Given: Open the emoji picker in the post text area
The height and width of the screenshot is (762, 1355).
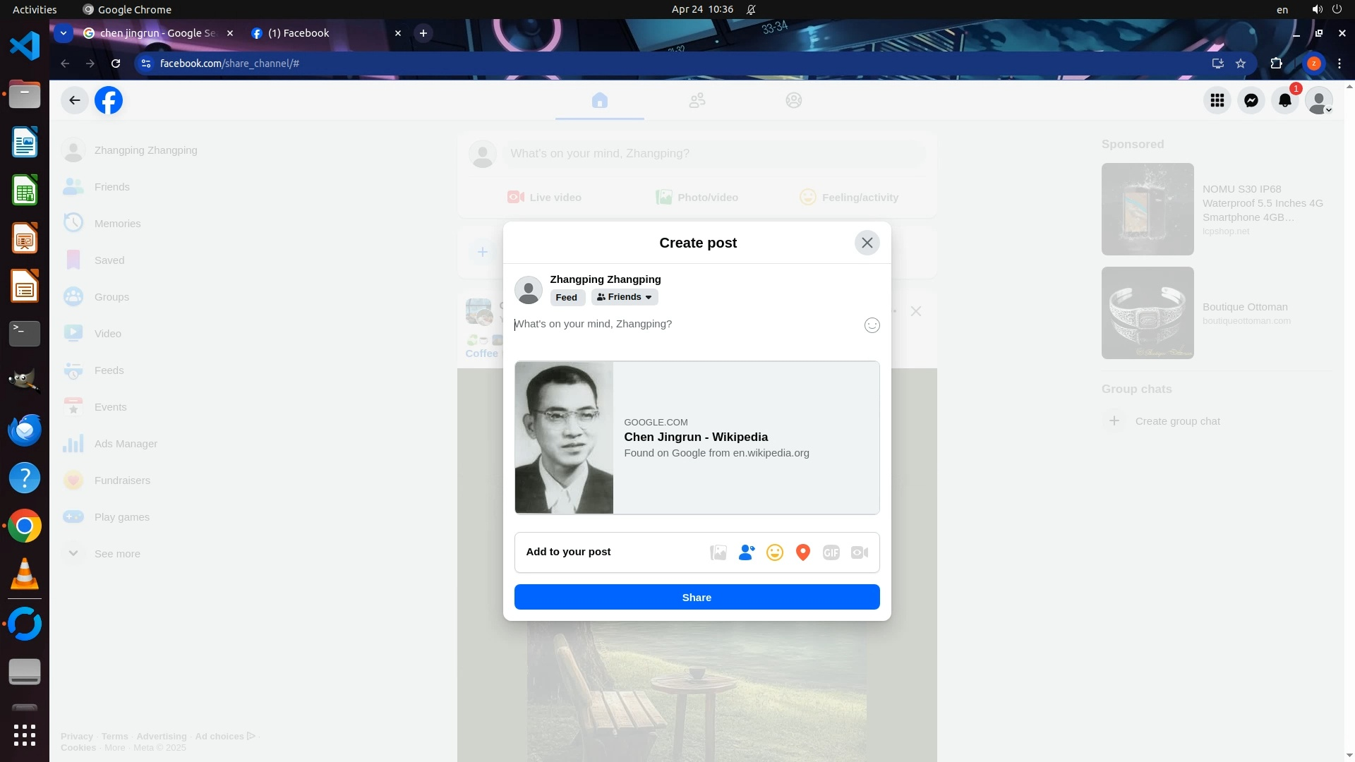Looking at the screenshot, I should [x=872, y=325].
